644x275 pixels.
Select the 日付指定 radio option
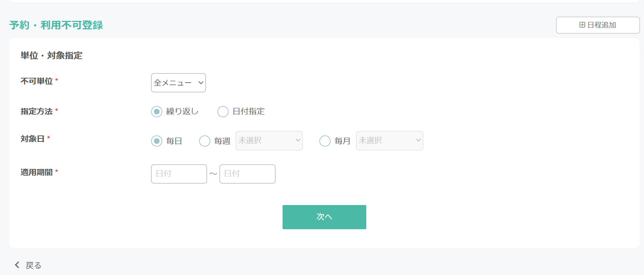coord(223,112)
